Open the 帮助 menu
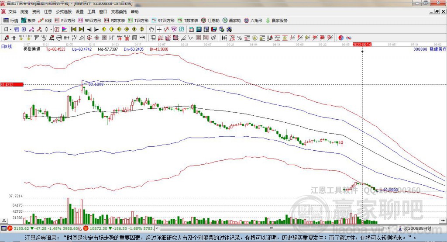This screenshot has width=447, height=242. [x=134, y=12]
